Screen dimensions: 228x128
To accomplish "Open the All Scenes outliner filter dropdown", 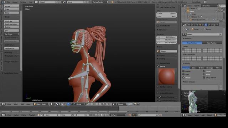I will point(210,6).
